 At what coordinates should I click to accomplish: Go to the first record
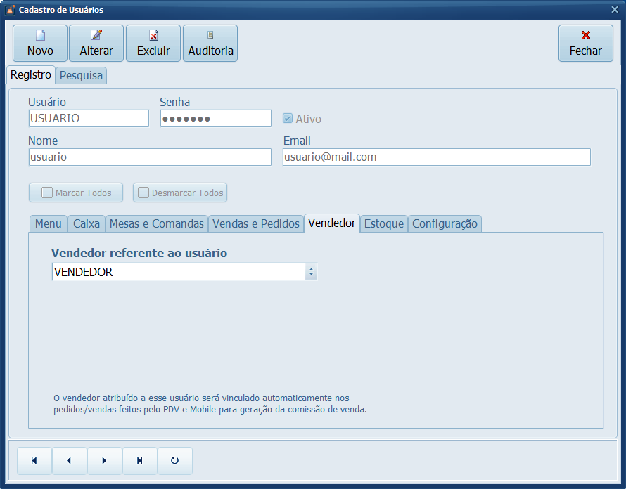[34, 461]
